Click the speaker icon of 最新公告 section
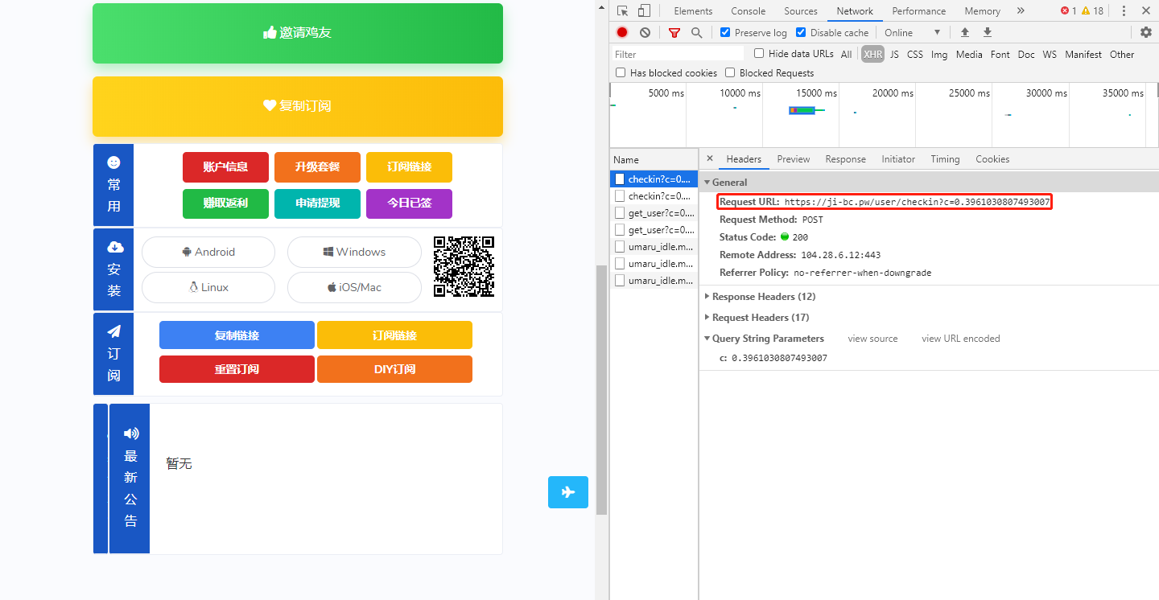Screen dimensions: 1159x600 130,434
